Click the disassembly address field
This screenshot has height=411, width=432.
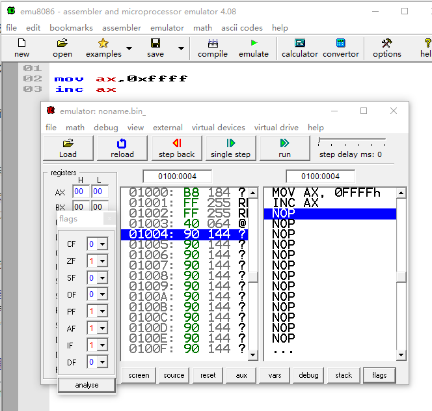point(320,177)
